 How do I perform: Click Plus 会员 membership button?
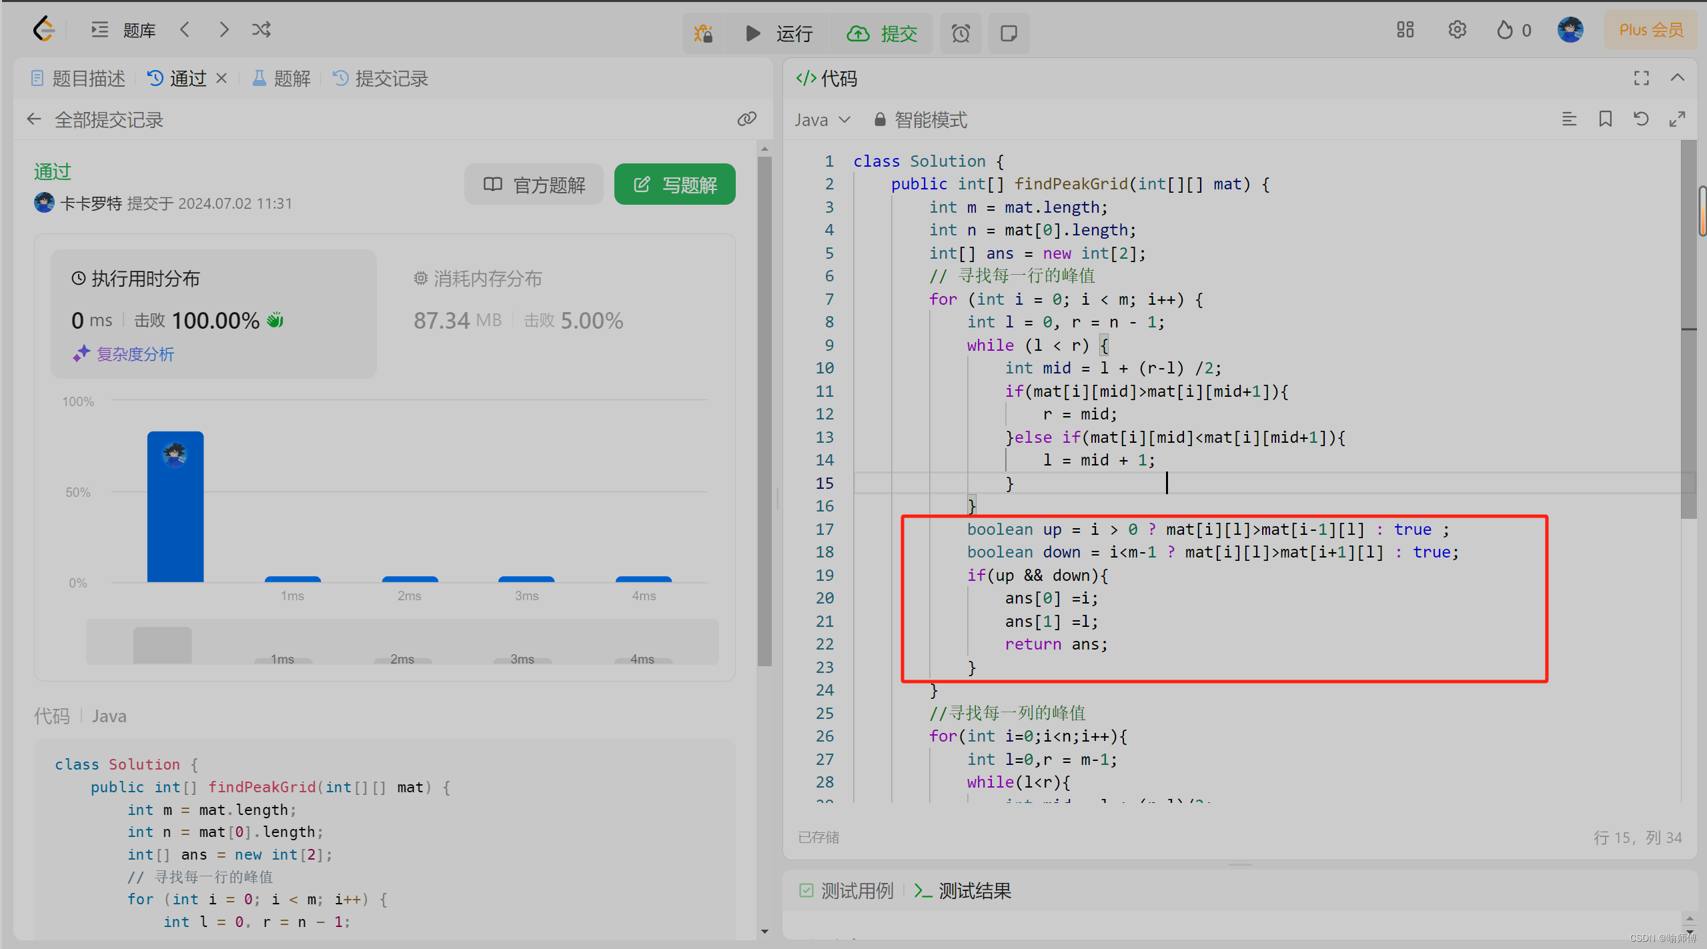point(1651,30)
